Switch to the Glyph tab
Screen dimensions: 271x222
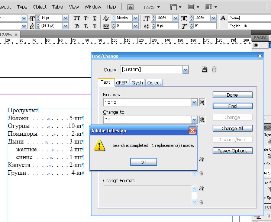(137, 83)
